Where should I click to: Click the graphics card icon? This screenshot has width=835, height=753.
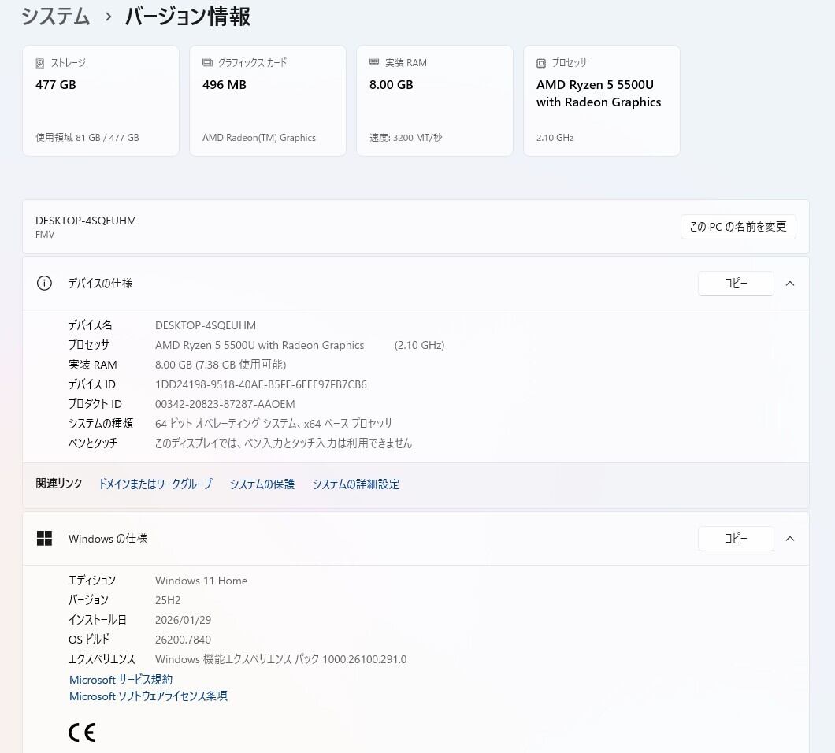click(x=207, y=63)
